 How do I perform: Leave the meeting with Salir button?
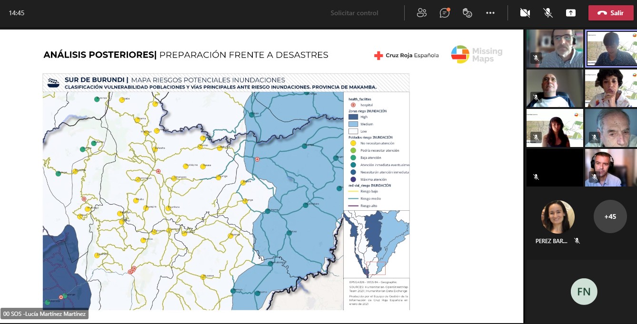click(611, 13)
